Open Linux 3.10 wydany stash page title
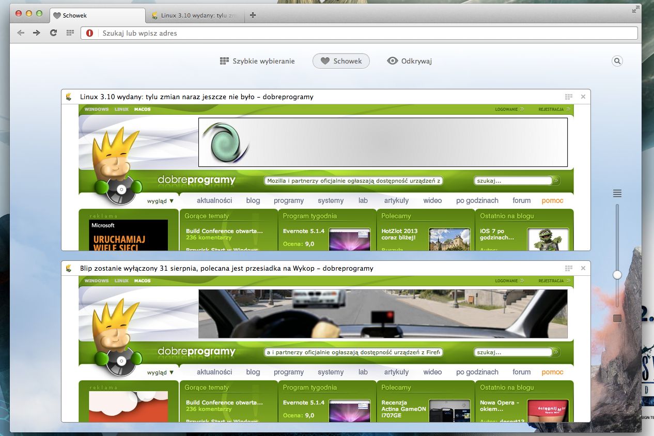 click(x=197, y=97)
